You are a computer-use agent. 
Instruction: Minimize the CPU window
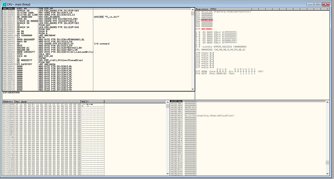click(x=310, y=4)
